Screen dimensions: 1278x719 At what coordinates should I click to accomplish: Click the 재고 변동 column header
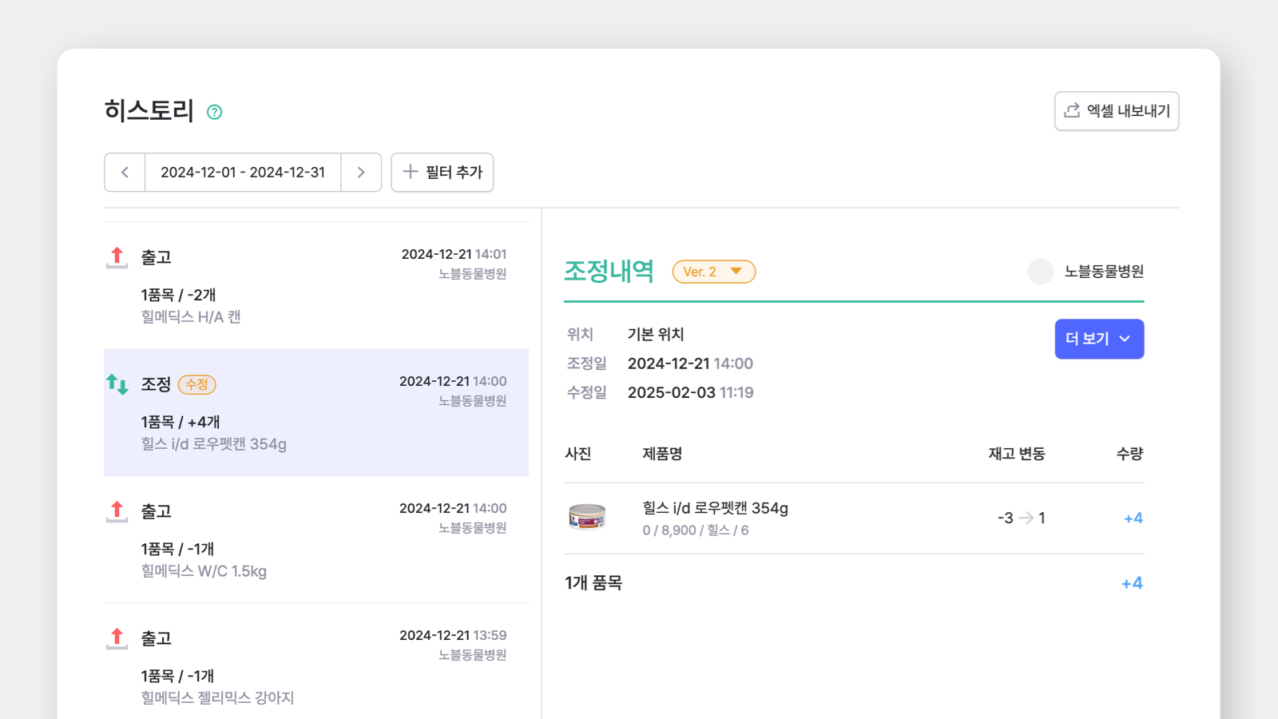(1017, 454)
